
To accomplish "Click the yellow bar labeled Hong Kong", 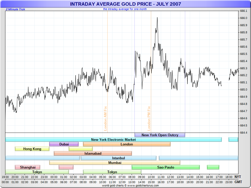I will point(32,149).
